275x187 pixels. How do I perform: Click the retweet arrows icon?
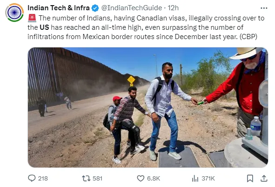click(x=86, y=179)
